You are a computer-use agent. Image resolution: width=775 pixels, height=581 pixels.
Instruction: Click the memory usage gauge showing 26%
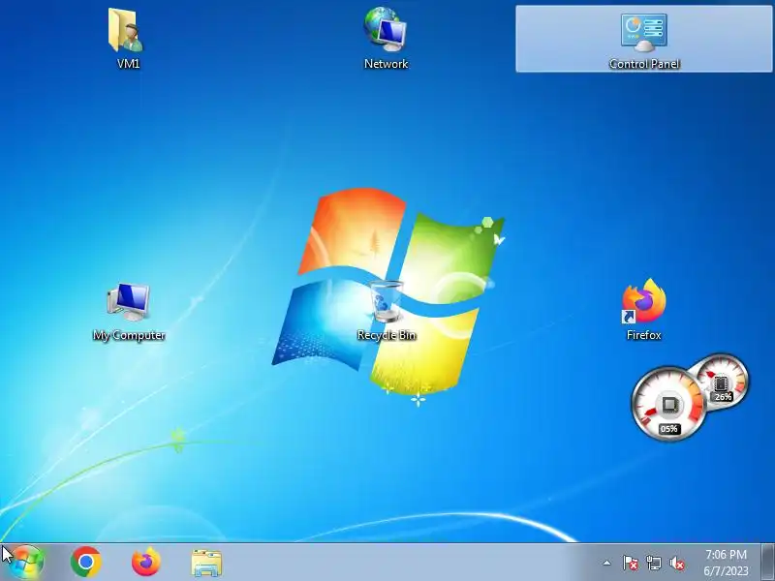pos(724,380)
